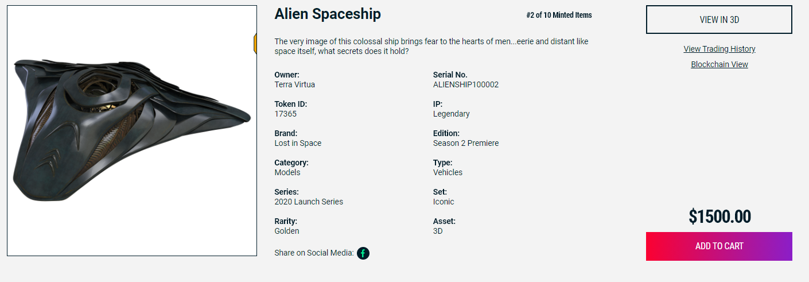Open the Blockchain View link
The width and height of the screenshot is (809, 282).
tap(719, 64)
